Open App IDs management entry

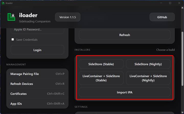tap(37, 104)
